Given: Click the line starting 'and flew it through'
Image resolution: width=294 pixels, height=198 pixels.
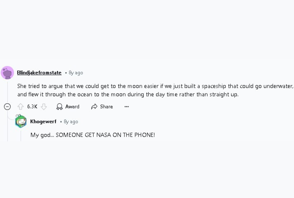Looking at the screenshot, I should pos(128,94).
